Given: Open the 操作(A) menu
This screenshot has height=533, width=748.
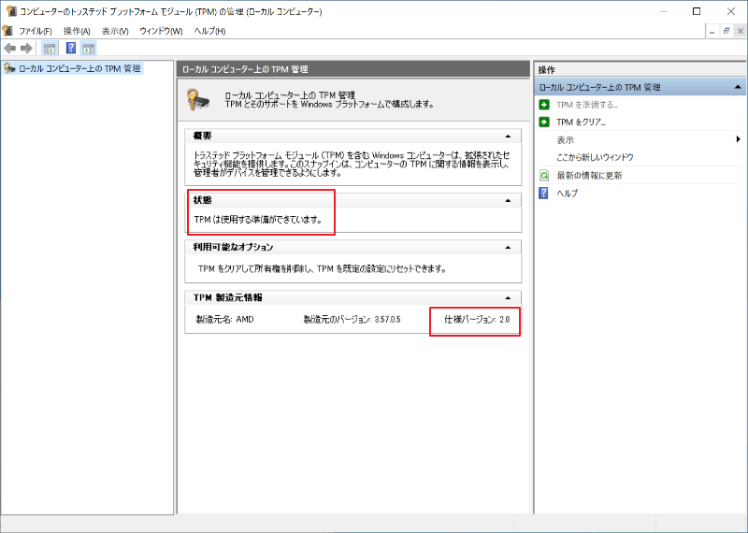Looking at the screenshot, I should 77,31.
